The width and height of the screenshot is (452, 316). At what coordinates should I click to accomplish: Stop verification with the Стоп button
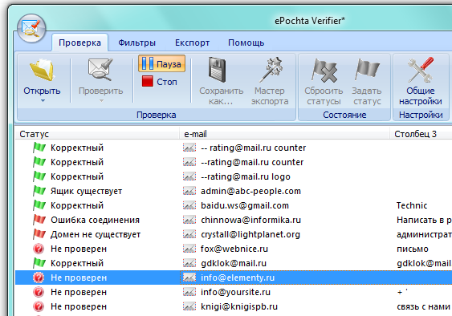pyautogui.click(x=160, y=82)
